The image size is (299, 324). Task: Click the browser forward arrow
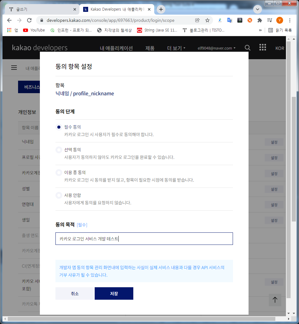19,20
